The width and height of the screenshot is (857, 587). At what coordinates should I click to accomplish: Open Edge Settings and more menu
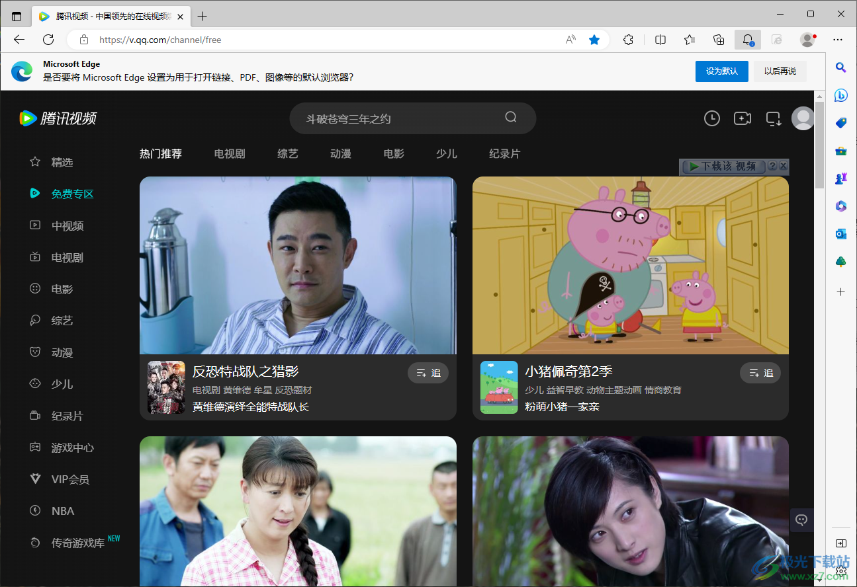click(x=838, y=40)
